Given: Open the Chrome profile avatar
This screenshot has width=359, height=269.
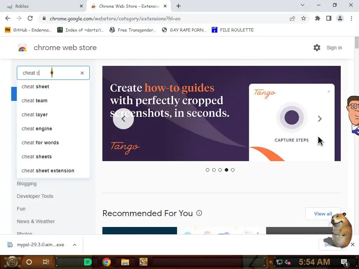Looking at the screenshot, I should click(340, 18).
